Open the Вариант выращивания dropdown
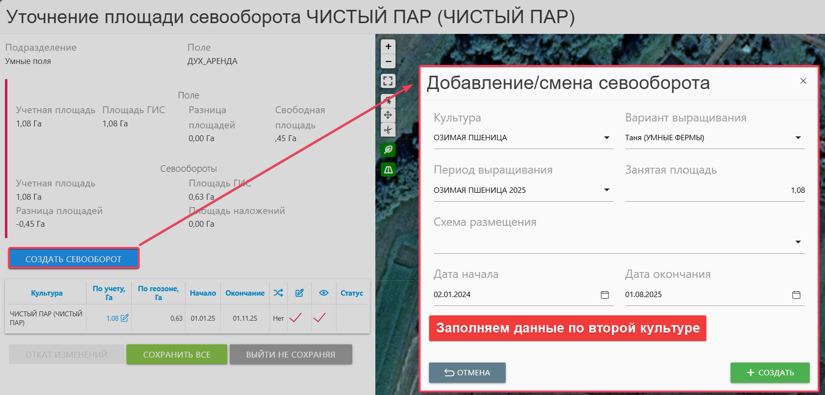This screenshot has height=395, width=825. pos(798,138)
